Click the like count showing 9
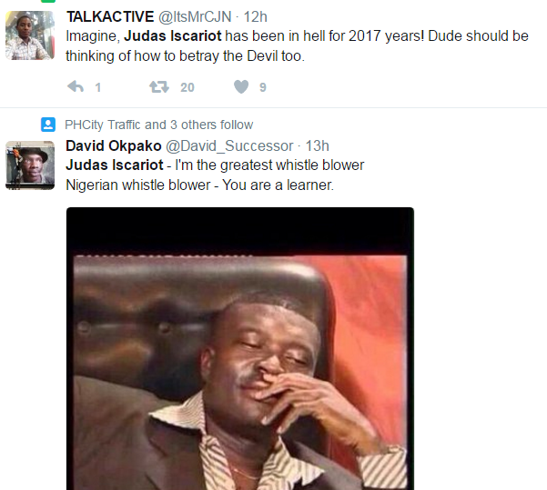The height and width of the screenshot is (490, 547). pyautogui.click(x=263, y=87)
